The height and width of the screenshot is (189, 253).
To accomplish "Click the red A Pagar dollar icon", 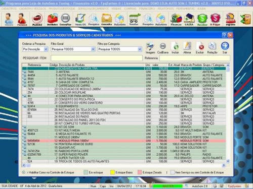I will (x=215, y=19).
